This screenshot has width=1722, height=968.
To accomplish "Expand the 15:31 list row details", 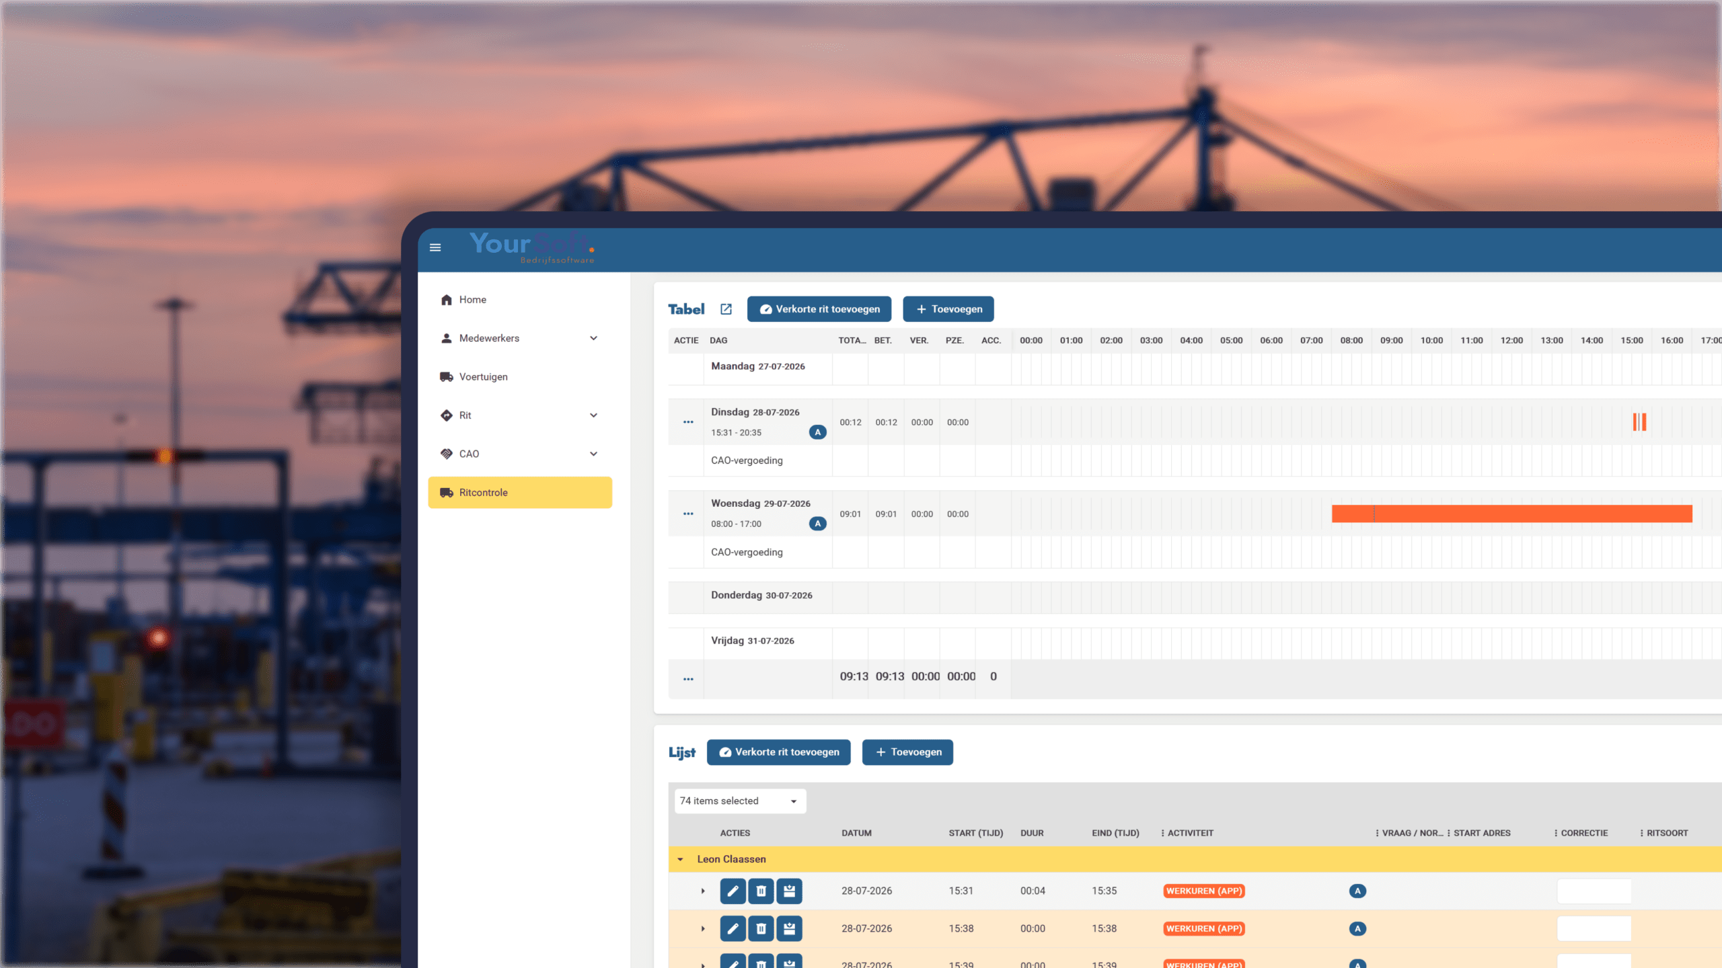I will 703,891.
